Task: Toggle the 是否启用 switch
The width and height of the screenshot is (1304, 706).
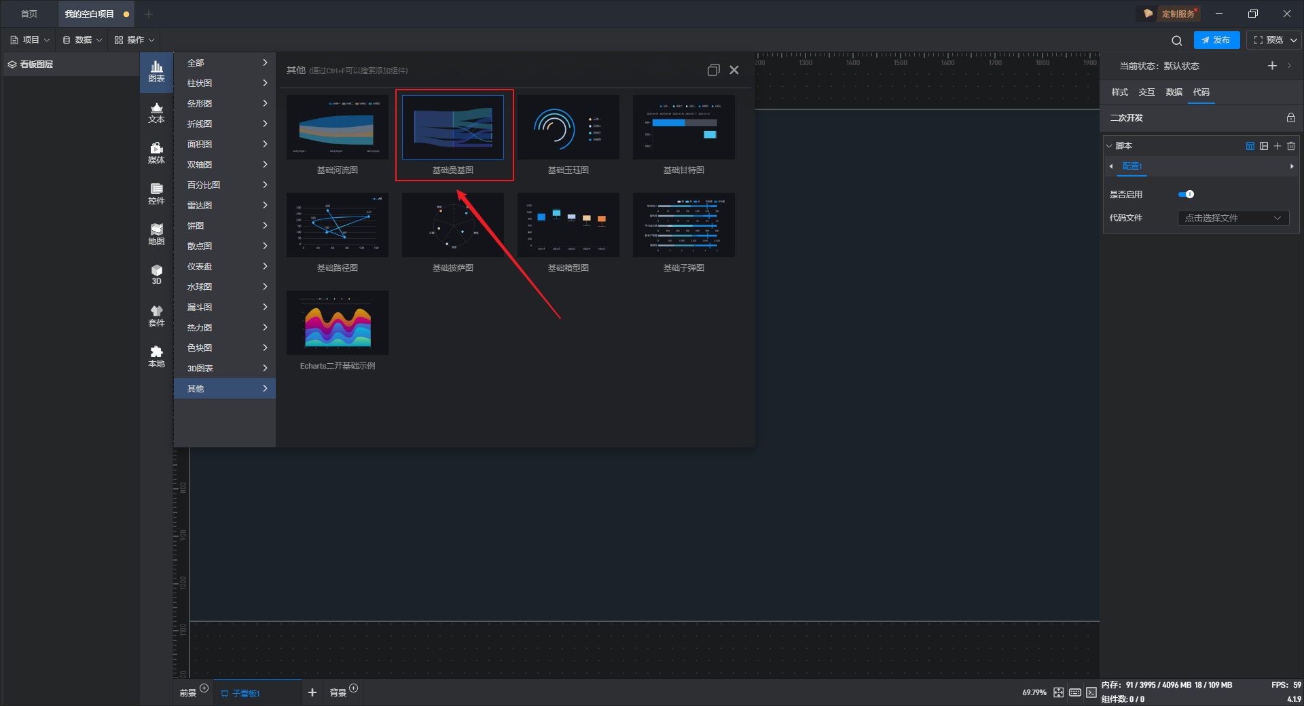Action: 1186,195
